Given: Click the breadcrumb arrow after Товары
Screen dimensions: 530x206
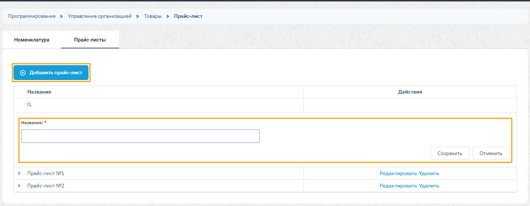Looking at the screenshot, I should click(x=168, y=16).
